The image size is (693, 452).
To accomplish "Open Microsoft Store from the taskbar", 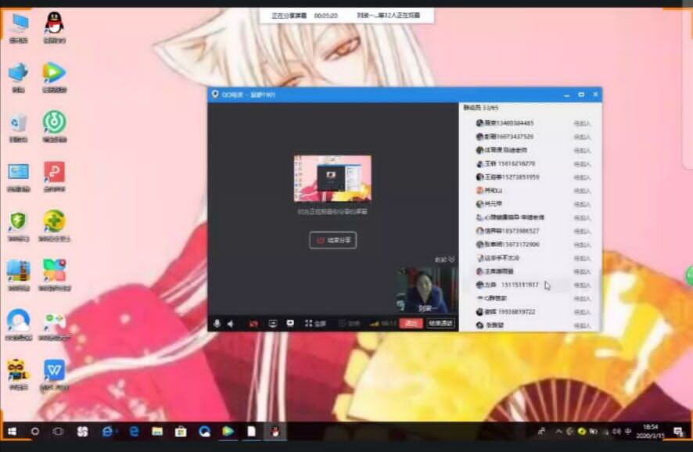I will click(x=181, y=432).
